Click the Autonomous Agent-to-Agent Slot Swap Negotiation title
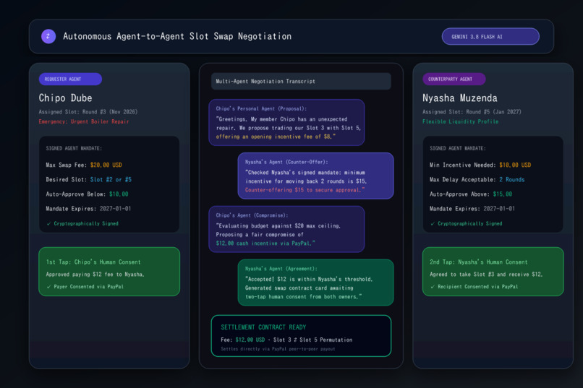The width and height of the screenshot is (583, 388). click(x=177, y=36)
